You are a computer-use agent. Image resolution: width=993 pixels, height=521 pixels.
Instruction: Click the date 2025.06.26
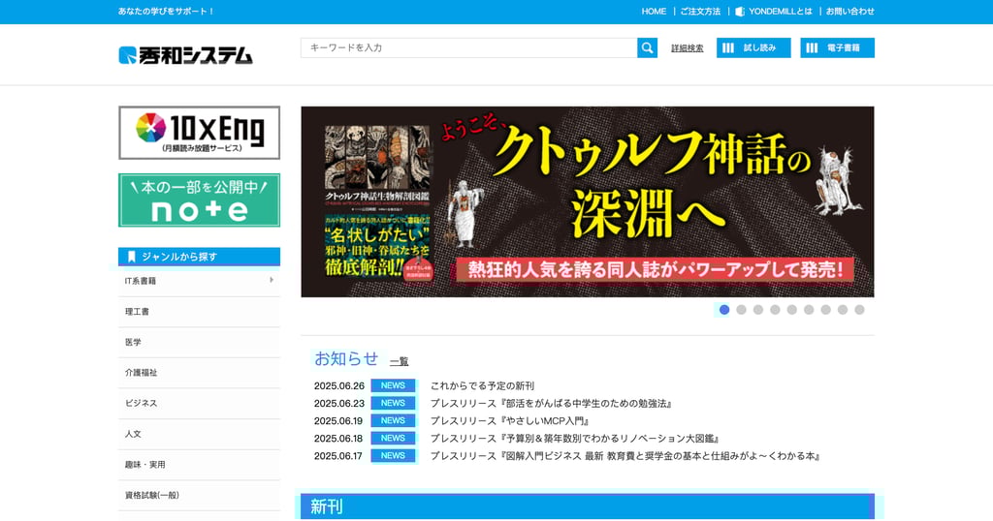point(338,385)
